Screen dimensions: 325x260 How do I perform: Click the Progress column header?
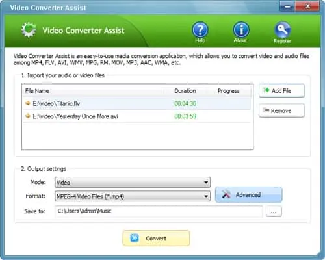point(228,91)
